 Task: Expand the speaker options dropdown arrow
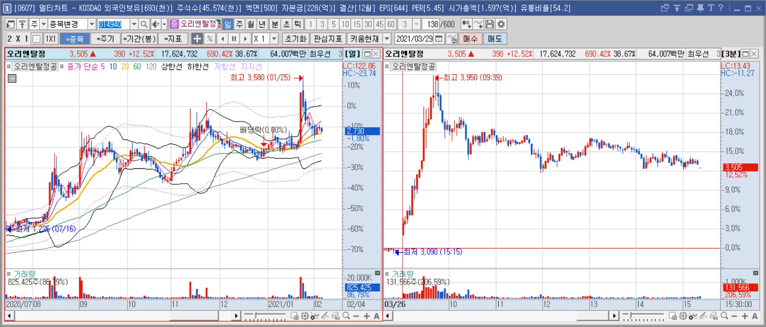(x=164, y=24)
